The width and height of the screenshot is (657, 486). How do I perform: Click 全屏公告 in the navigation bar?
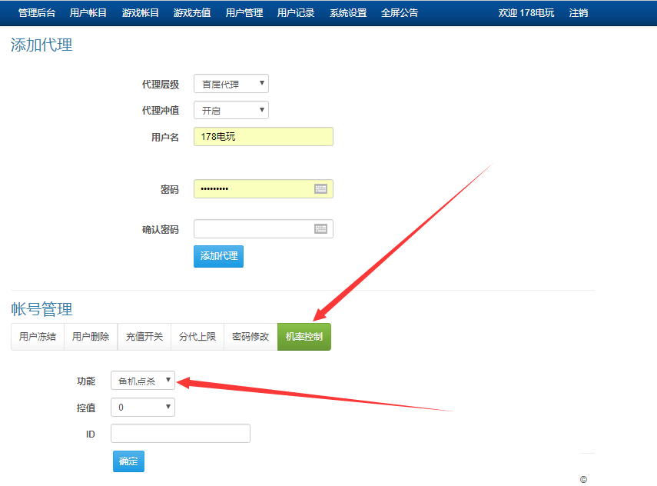coord(400,12)
